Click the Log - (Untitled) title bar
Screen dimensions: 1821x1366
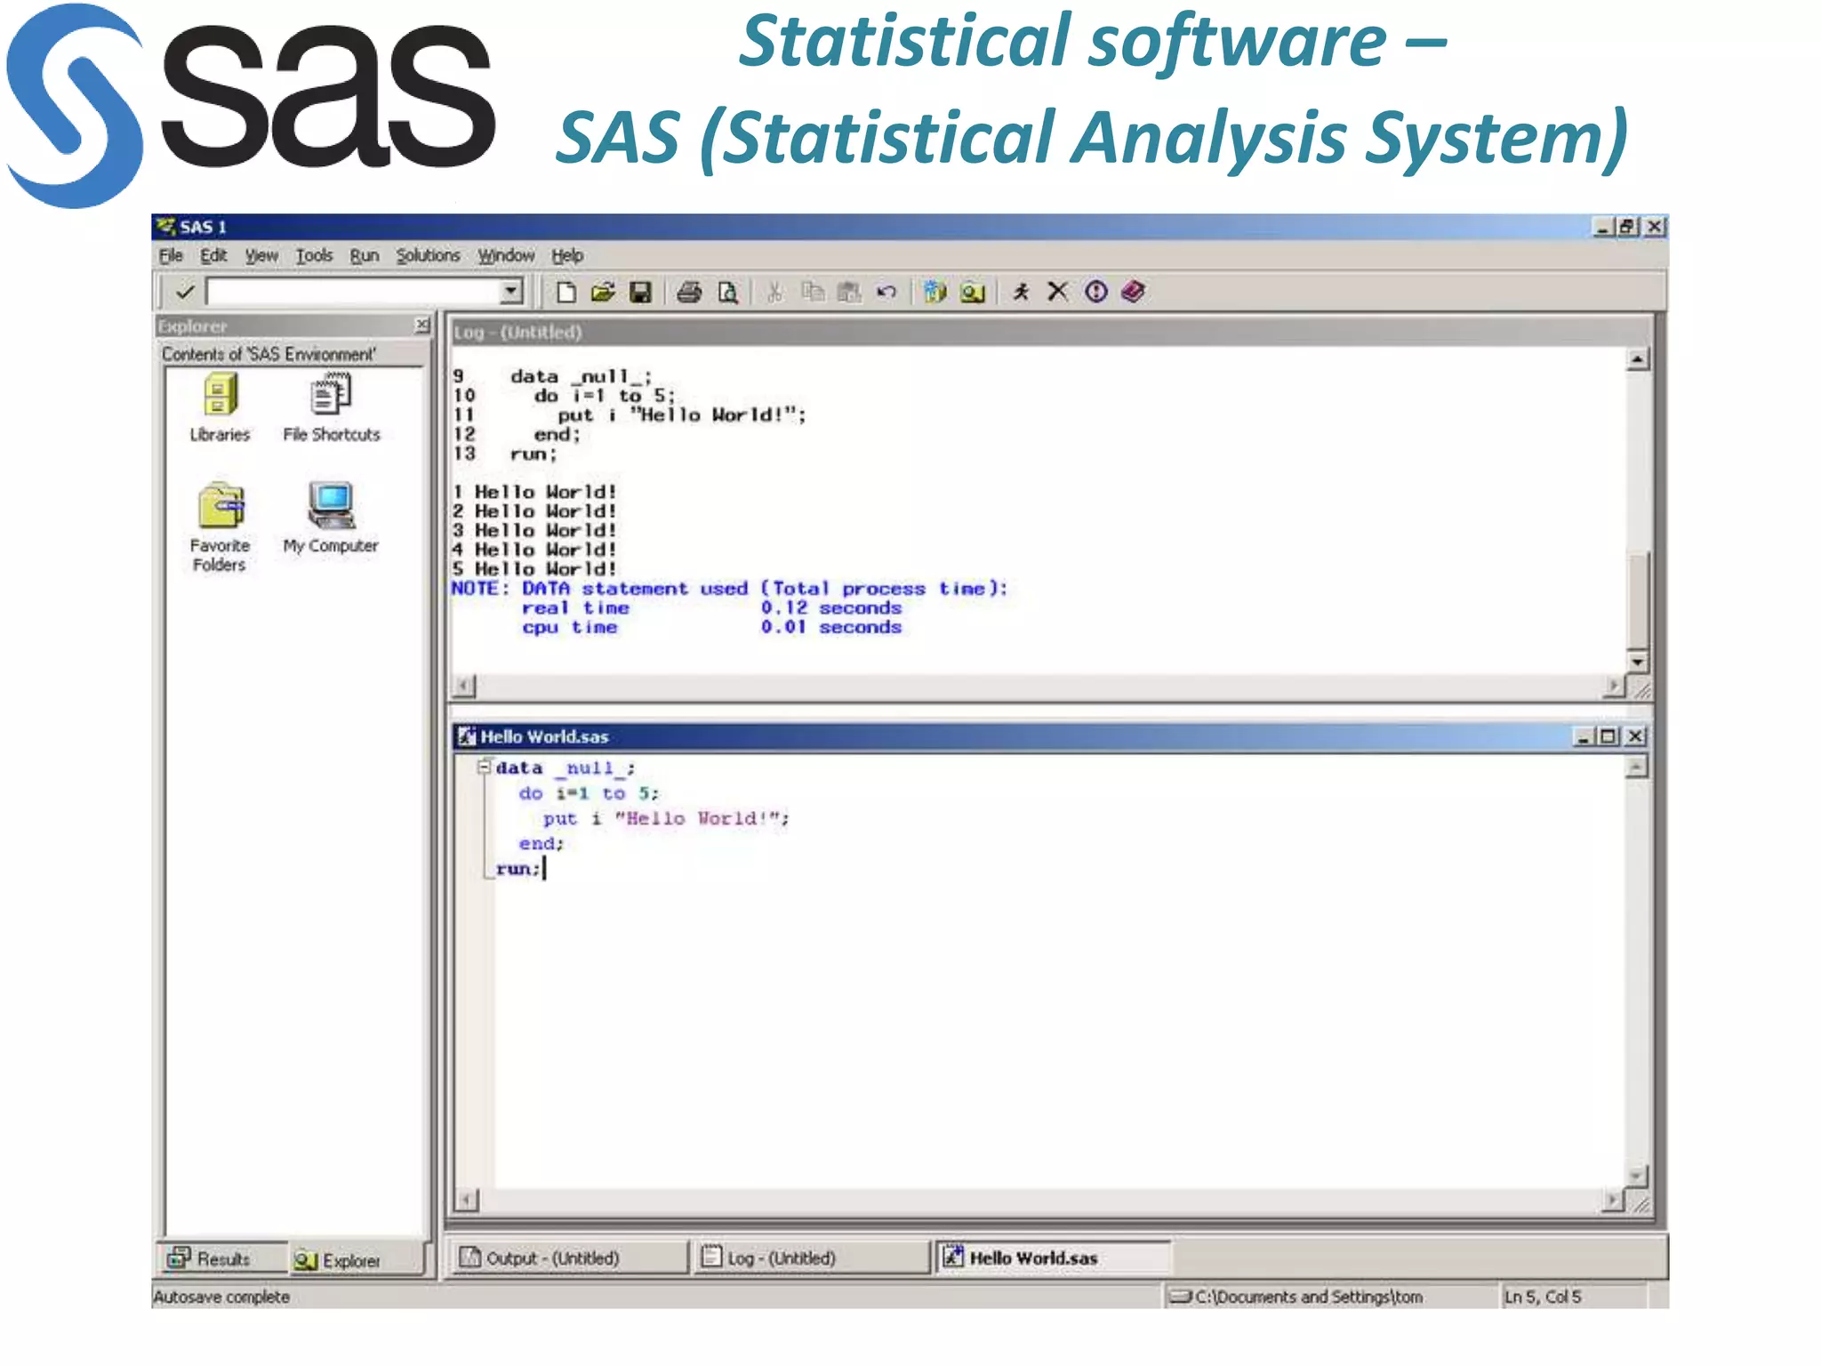[x=1051, y=332]
